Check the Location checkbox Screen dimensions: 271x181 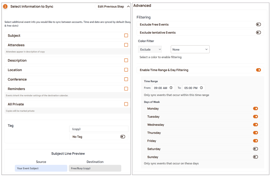click(x=126, y=70)
